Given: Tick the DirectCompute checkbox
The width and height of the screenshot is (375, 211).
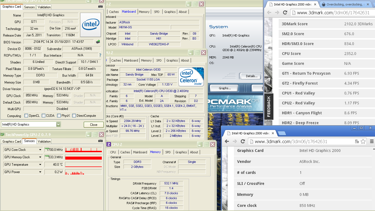Looking at the screenshot, I should point(74,116).
